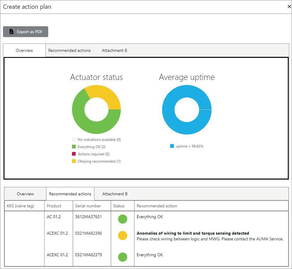Select the lower Overview tab

25,194
